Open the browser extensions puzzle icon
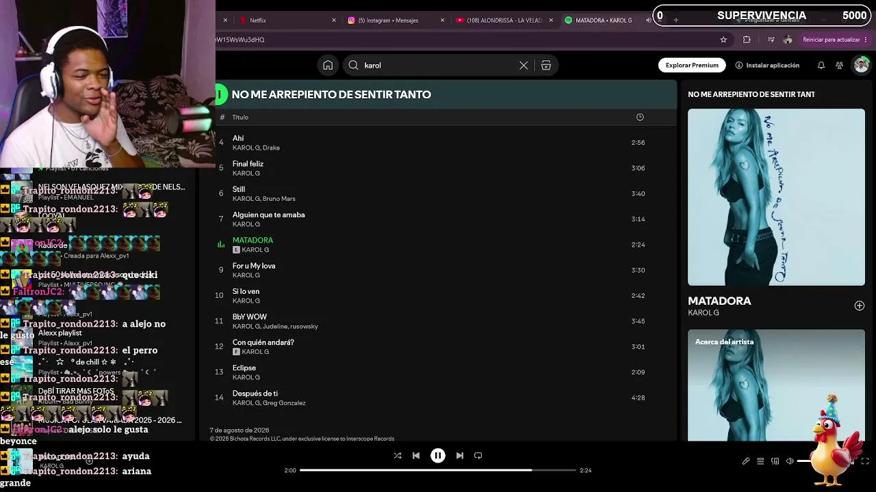 tap(747, 40)
